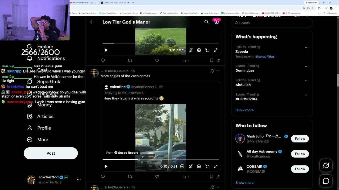Unmute the 0:13 video
Image resolution: width=339 pixels, height=190 pixels.
point(190,50)
